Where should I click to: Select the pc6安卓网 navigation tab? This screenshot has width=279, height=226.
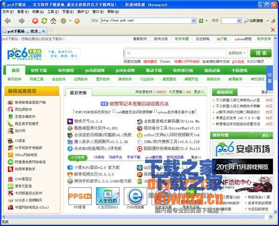pyautogui.click(x=125, y=70)
